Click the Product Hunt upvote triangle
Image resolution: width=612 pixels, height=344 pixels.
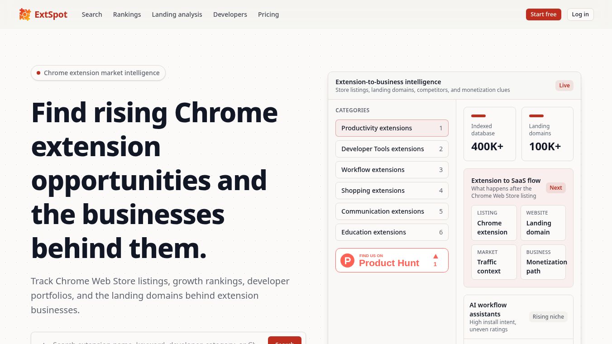pyautogui.click(x=435, y=256)
